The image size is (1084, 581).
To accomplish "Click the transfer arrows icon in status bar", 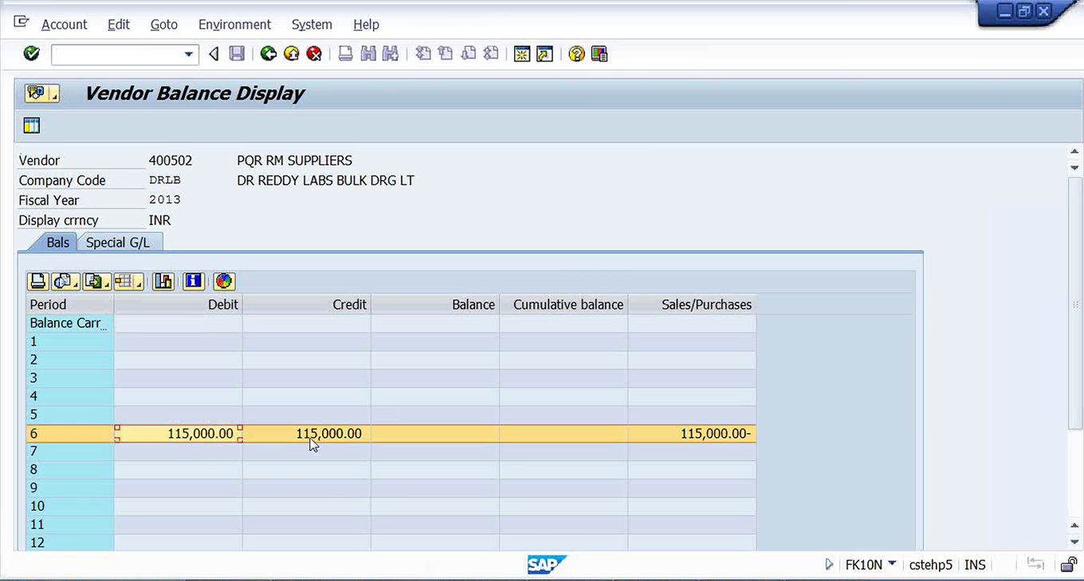I will pos(1035,563).
